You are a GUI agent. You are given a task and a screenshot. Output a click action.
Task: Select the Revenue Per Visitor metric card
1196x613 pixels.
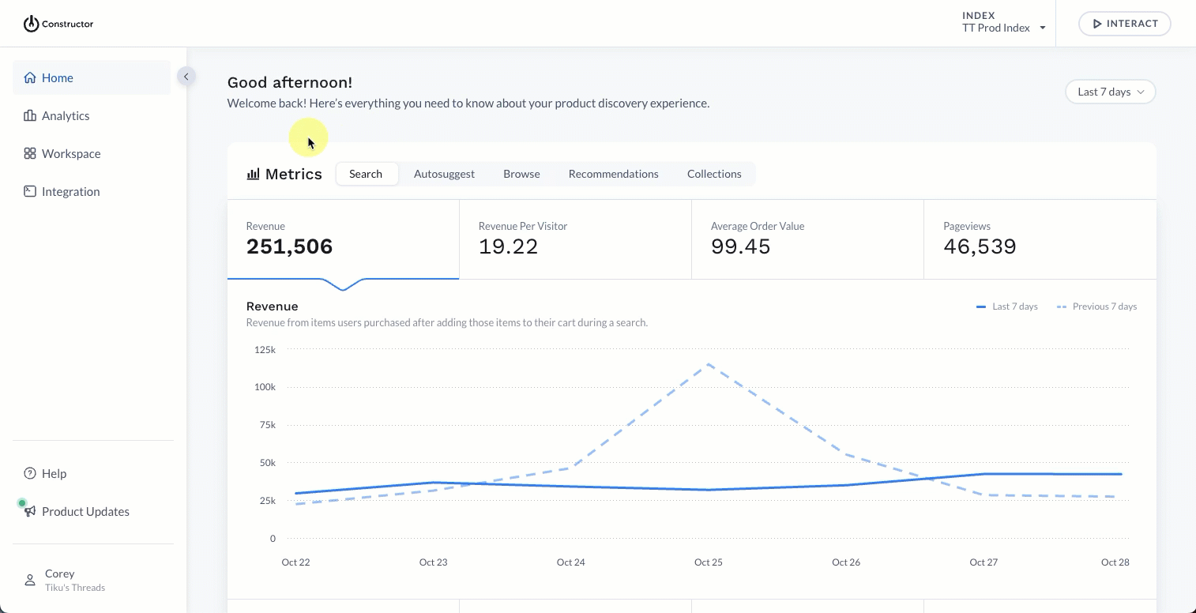(575, 239)
